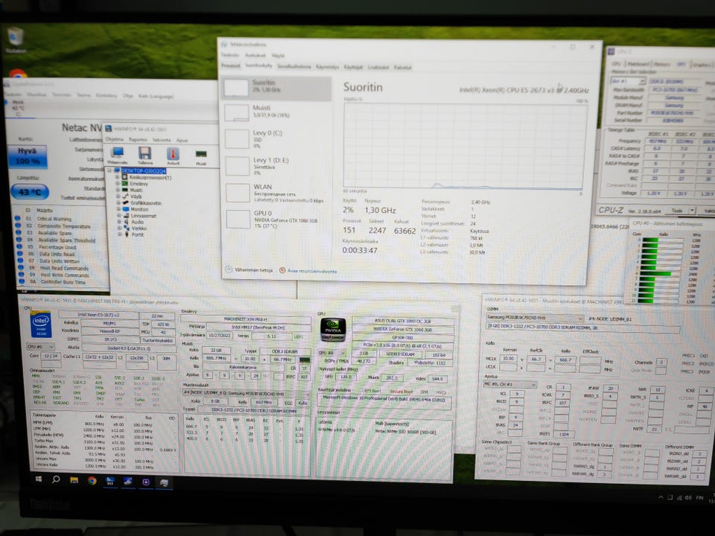Open HWiNFO Ohjelma menu
The height and width of the screenshot is (536, 715).
click(115, 139)
